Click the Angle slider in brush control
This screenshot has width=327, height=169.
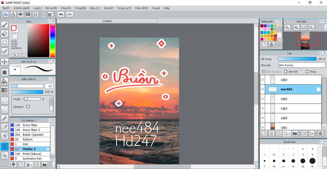32,99
